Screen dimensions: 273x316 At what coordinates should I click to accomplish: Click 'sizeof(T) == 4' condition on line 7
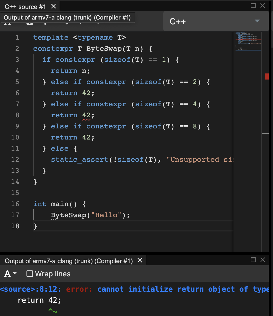pos(166,104)
